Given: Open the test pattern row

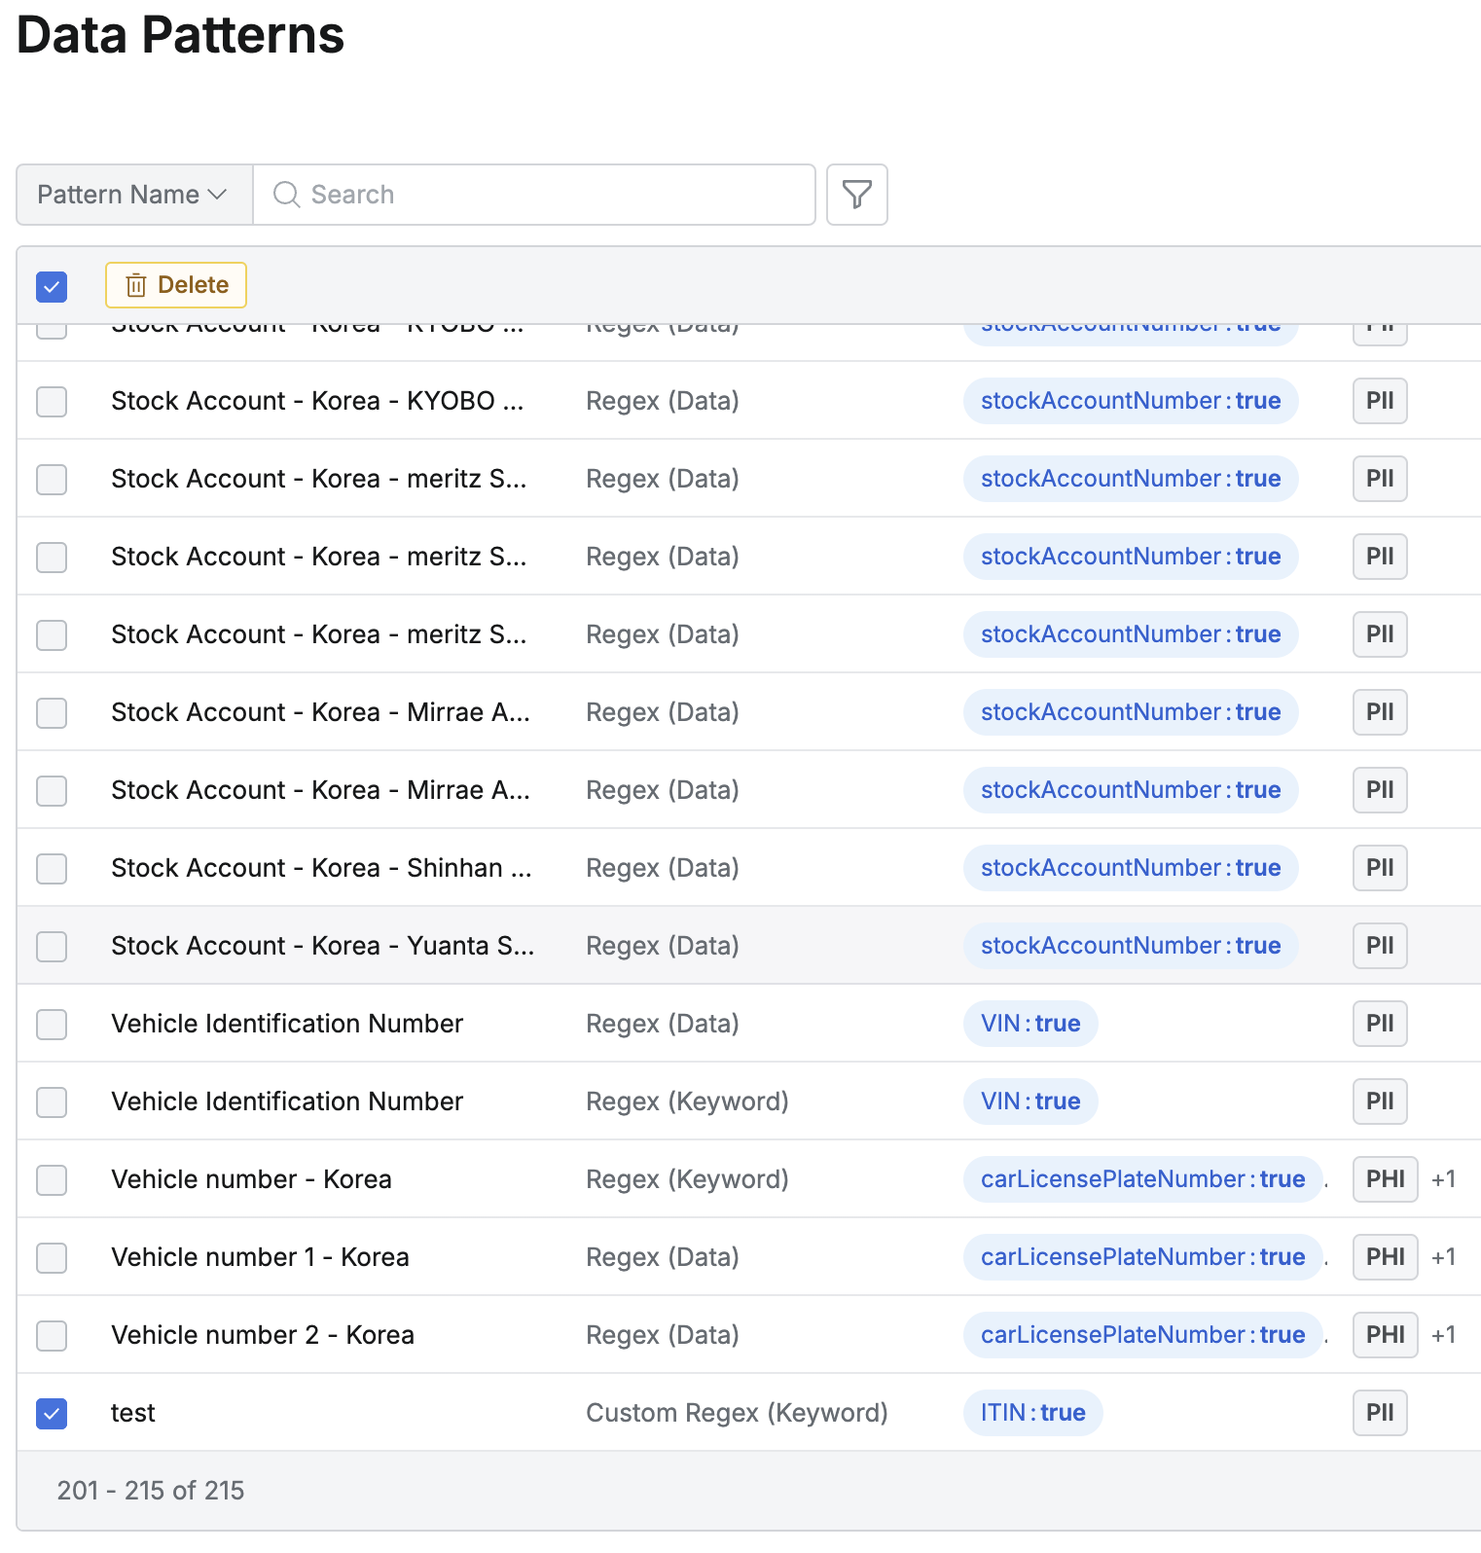Looking at the screenshot, I should pyautogui.click(x=133, y=1413).
